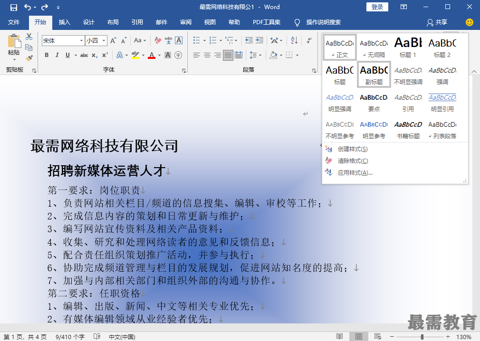
Task: Switch to the 插入 tab
Action: (x=65, y=22)
